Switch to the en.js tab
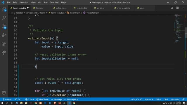 (142, 8)
